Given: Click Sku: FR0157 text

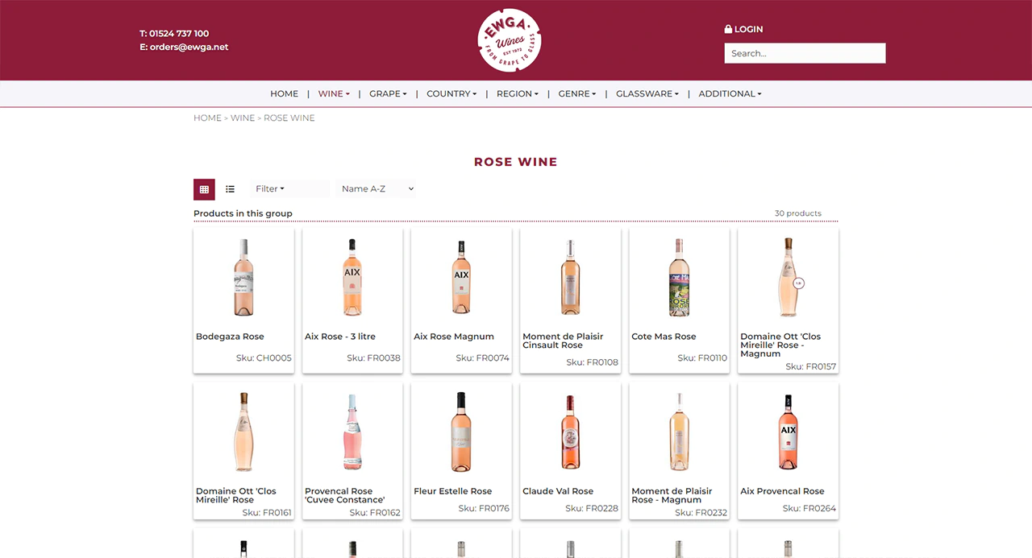Looking at the screenshot, I should point(810,366).
